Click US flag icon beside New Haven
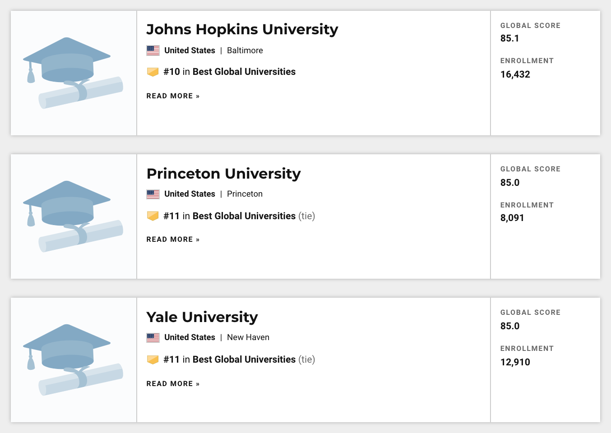Screen dimensions: 611x433 pyautogui.click(x=153, y=337)
